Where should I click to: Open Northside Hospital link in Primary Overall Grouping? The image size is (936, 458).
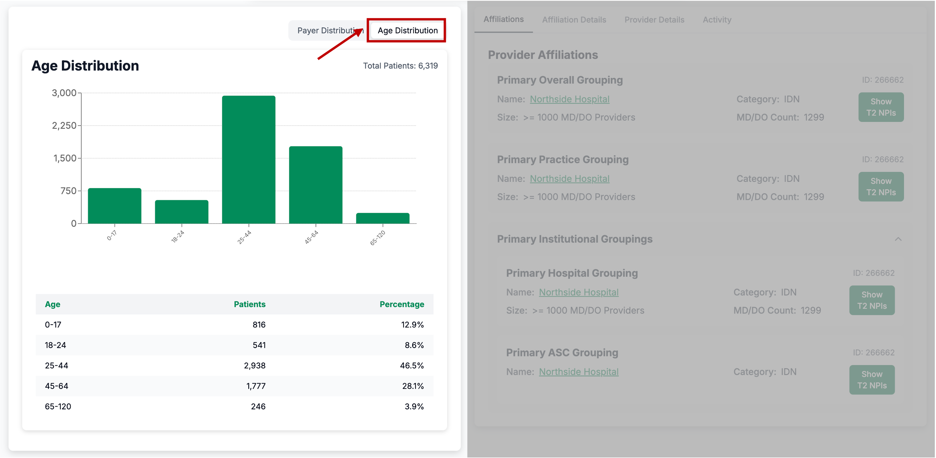pyautogui.click(x=569, y=99)
